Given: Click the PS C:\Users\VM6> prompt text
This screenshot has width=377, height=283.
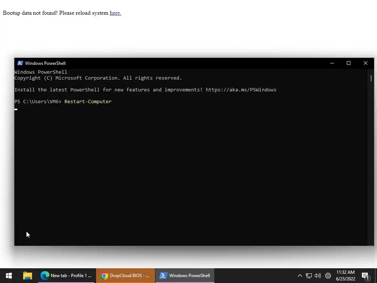Looking at the screenshot, I should (x=38, y=102).
